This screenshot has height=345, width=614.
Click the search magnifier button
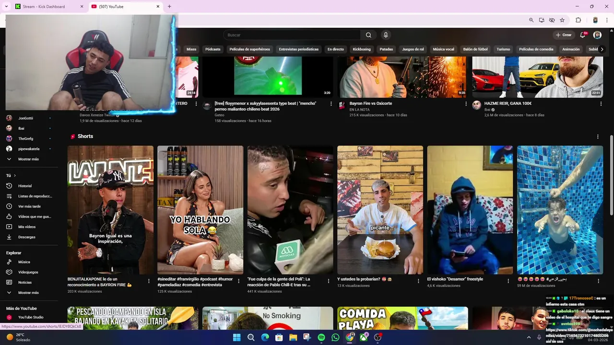368,35
